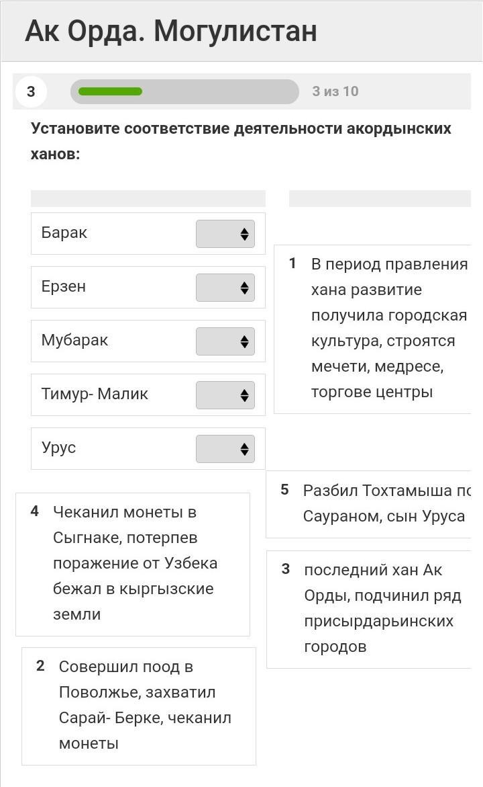Click the Урус khan label

[x=58, y=448]
